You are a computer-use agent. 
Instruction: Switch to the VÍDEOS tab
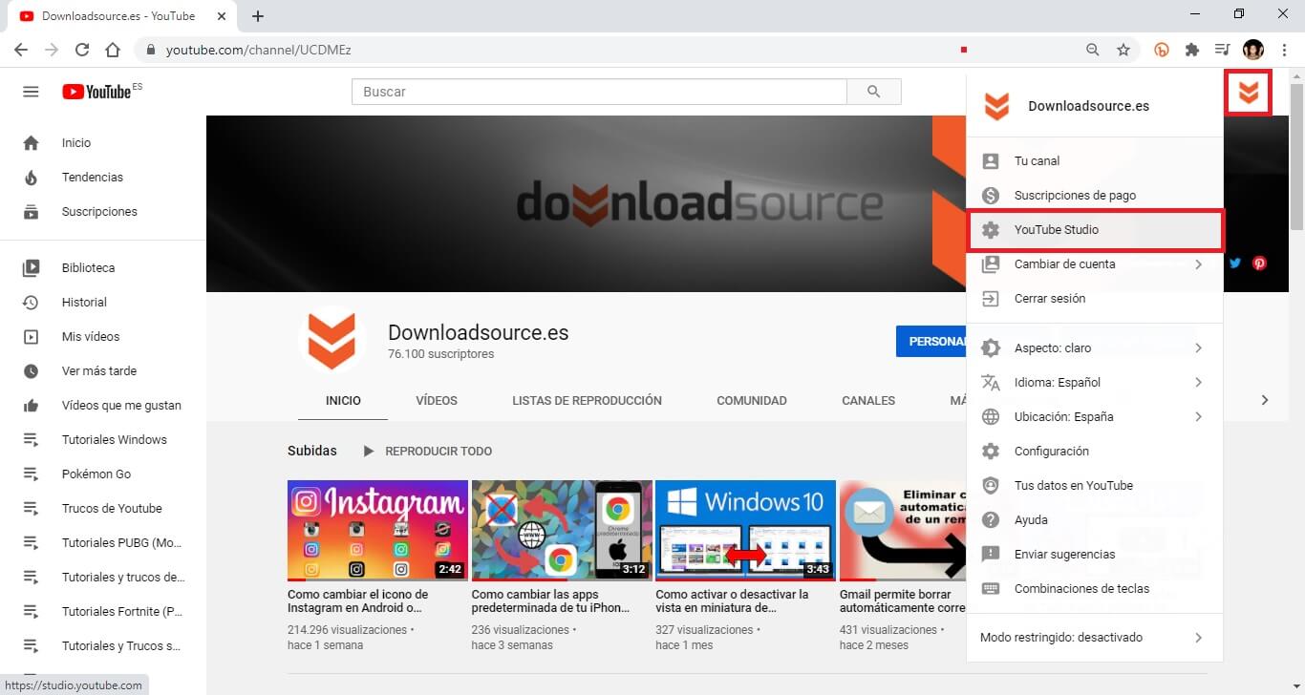(x=437, y=401)
